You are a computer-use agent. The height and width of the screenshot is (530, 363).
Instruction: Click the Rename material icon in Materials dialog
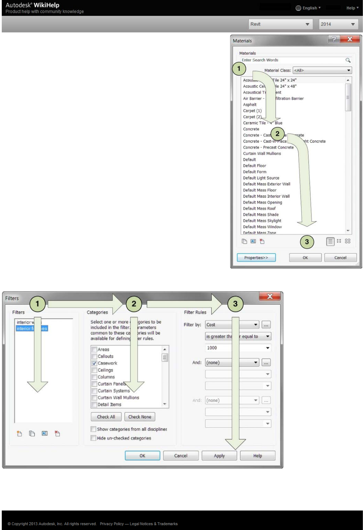pos(253,241)
